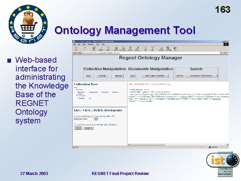Click the Go button beside address bar

point(225,53)
